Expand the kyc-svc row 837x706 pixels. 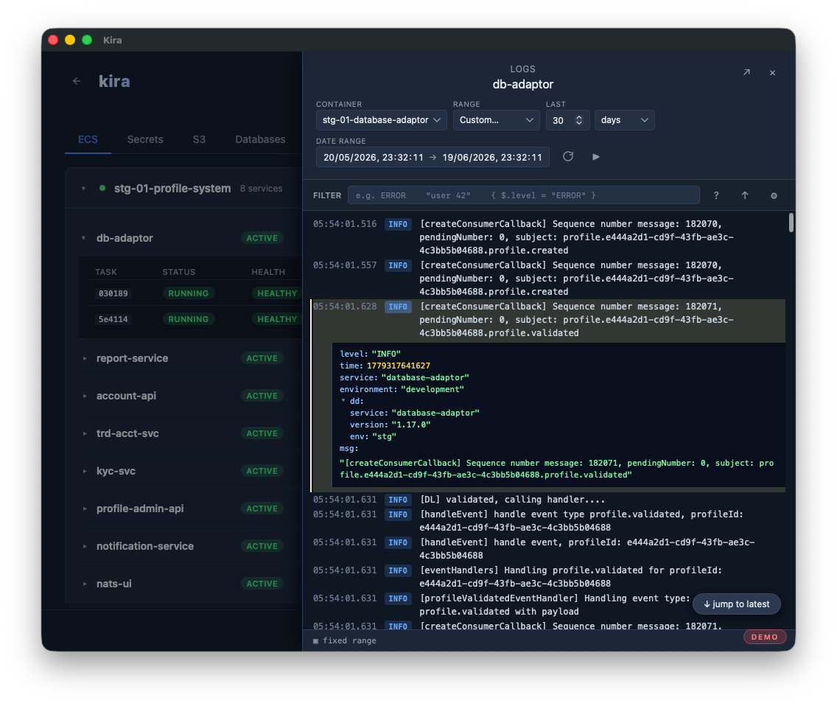[x=85, y=471]
